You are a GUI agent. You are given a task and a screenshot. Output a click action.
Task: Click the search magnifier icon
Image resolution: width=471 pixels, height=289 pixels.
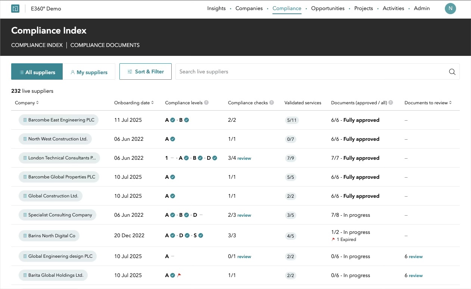[452, 72]
